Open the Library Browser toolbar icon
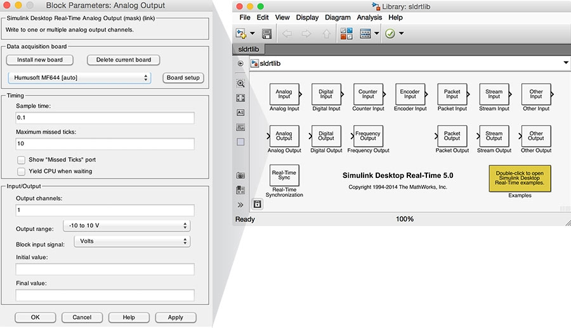This screenshot has height=328, width=571. click(346, 34)
